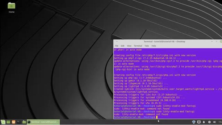Screen dimensions: 222x125
Task: Click the 'Created symlink /etc/systemd/system' line
Action: [x=168, y=89]
